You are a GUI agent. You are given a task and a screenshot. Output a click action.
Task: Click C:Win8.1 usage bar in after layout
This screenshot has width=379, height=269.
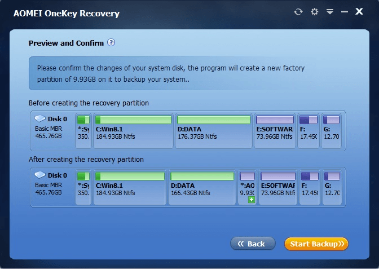130,176
